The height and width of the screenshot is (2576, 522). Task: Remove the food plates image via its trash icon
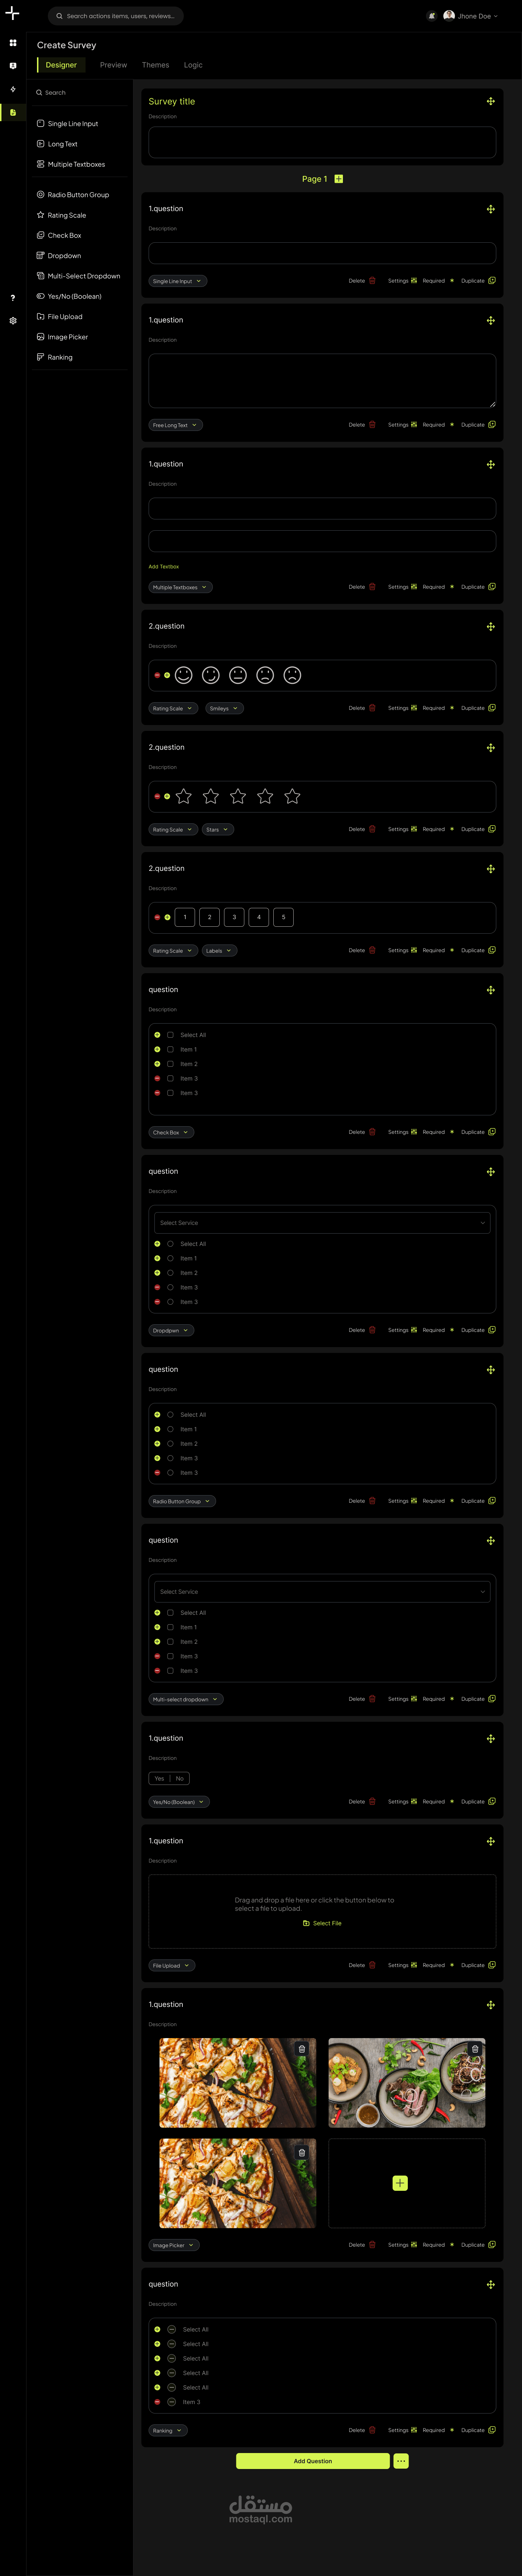[x=475, y=2049]
